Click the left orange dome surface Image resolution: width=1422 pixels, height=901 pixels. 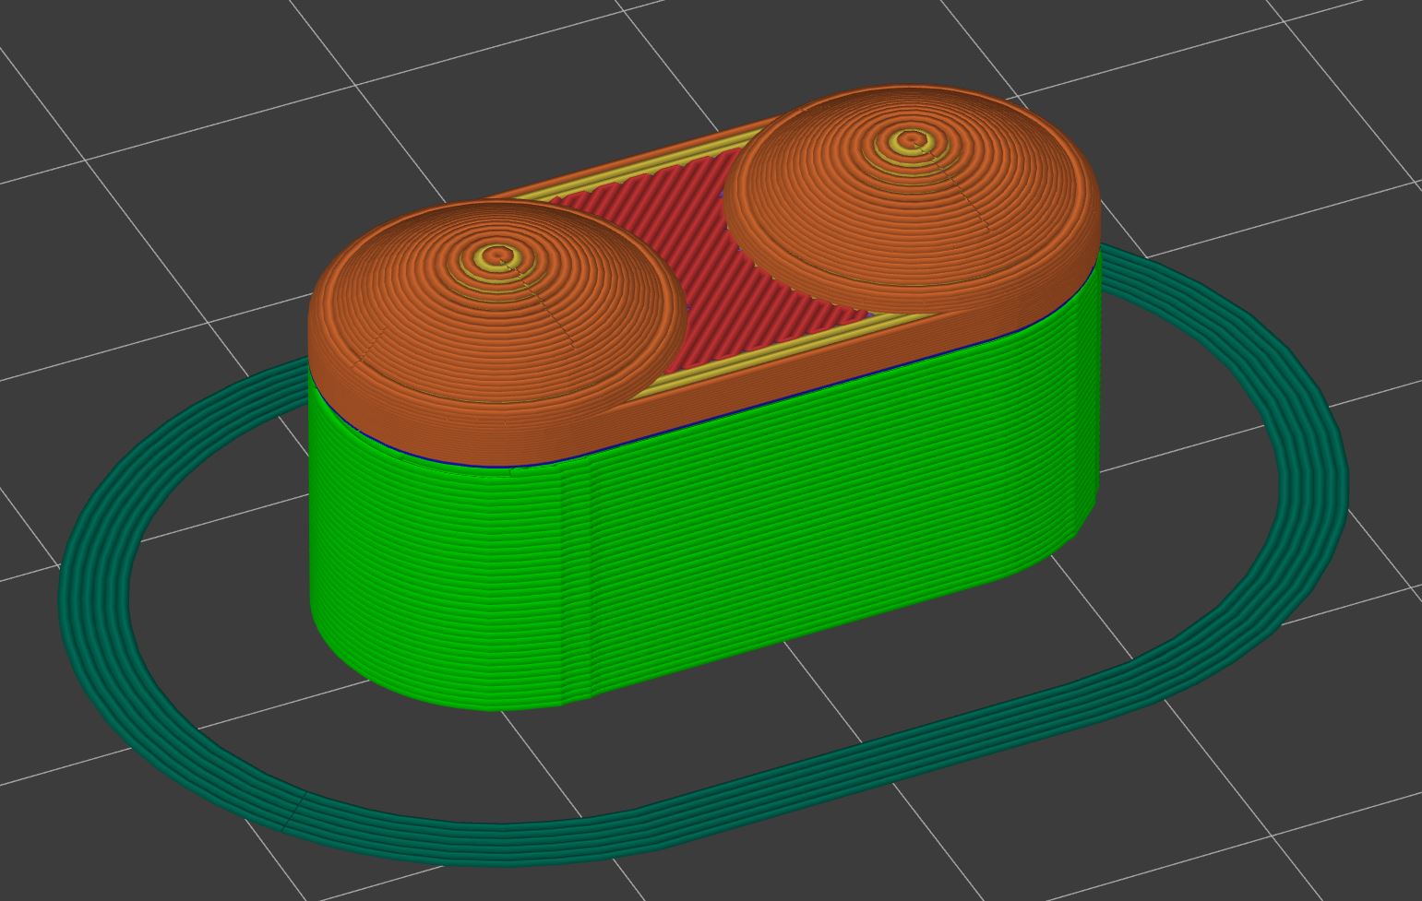pos(434,314)
